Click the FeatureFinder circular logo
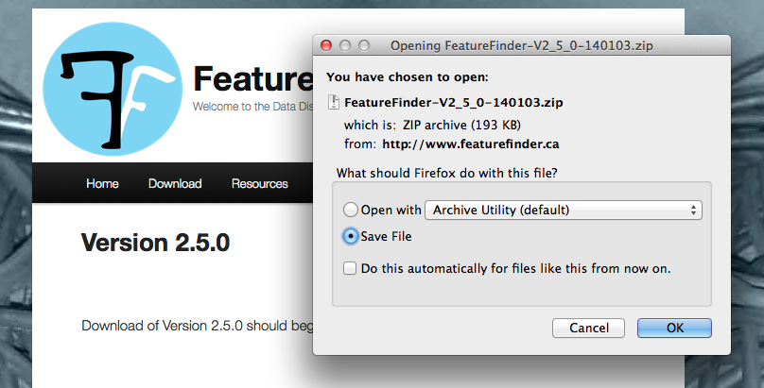The image size is (764, 388). click(113, 89)
